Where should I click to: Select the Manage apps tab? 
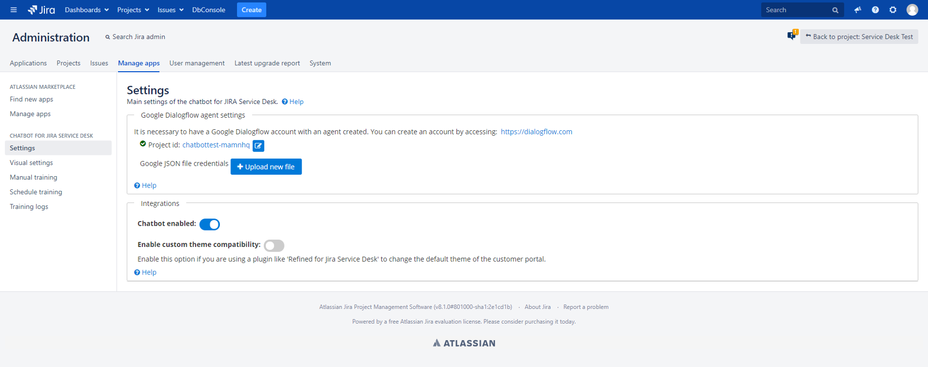point(139,63)
